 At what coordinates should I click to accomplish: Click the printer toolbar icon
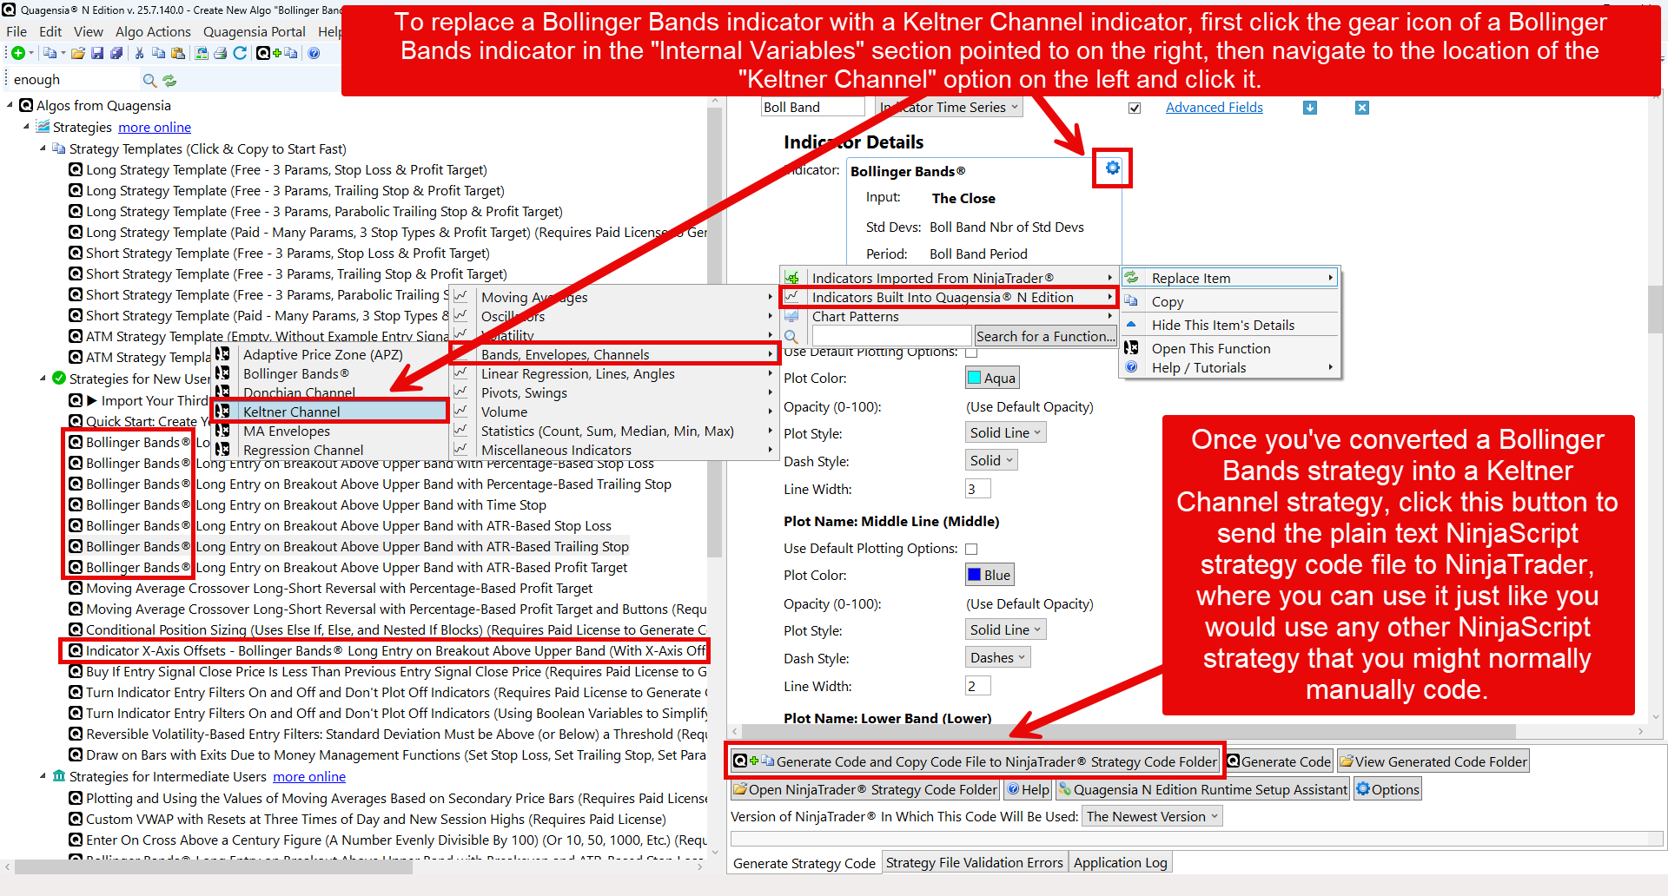[x=221, y=53]
